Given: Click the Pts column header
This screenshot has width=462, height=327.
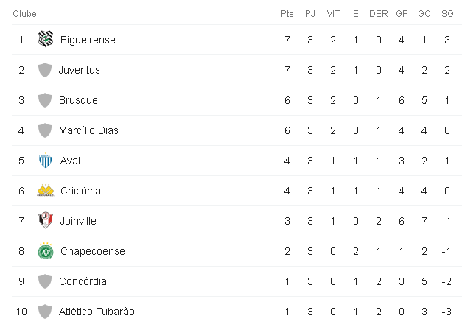Looking at the screenshot, I should [x=287, y=14].
